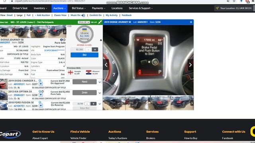Screen dimensions: 255x143
Task: Decrease Ford Fusion bid with minus button
Action: click(x=87, y=104)
